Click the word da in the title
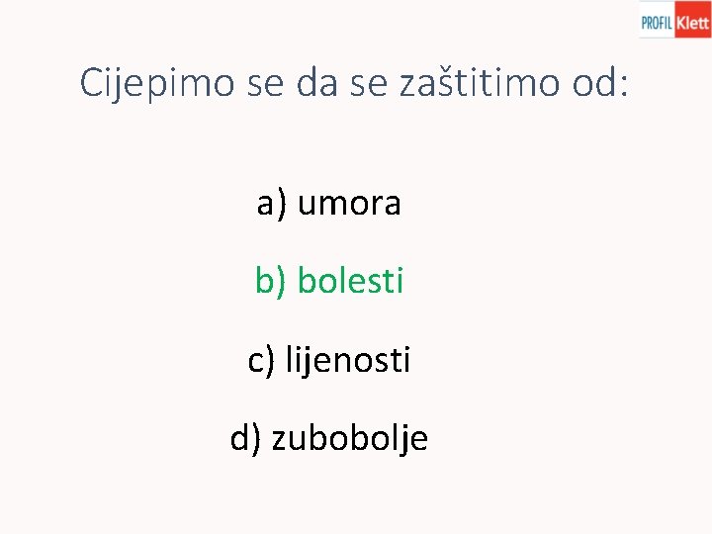Image resolution: width=712 pixels, height=534 pixels. click(x=317, y=82)
